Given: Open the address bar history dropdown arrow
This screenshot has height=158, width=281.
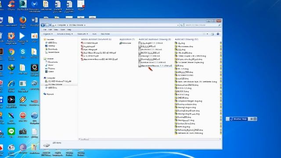Looking at the screenshot, I should point(178,25).
